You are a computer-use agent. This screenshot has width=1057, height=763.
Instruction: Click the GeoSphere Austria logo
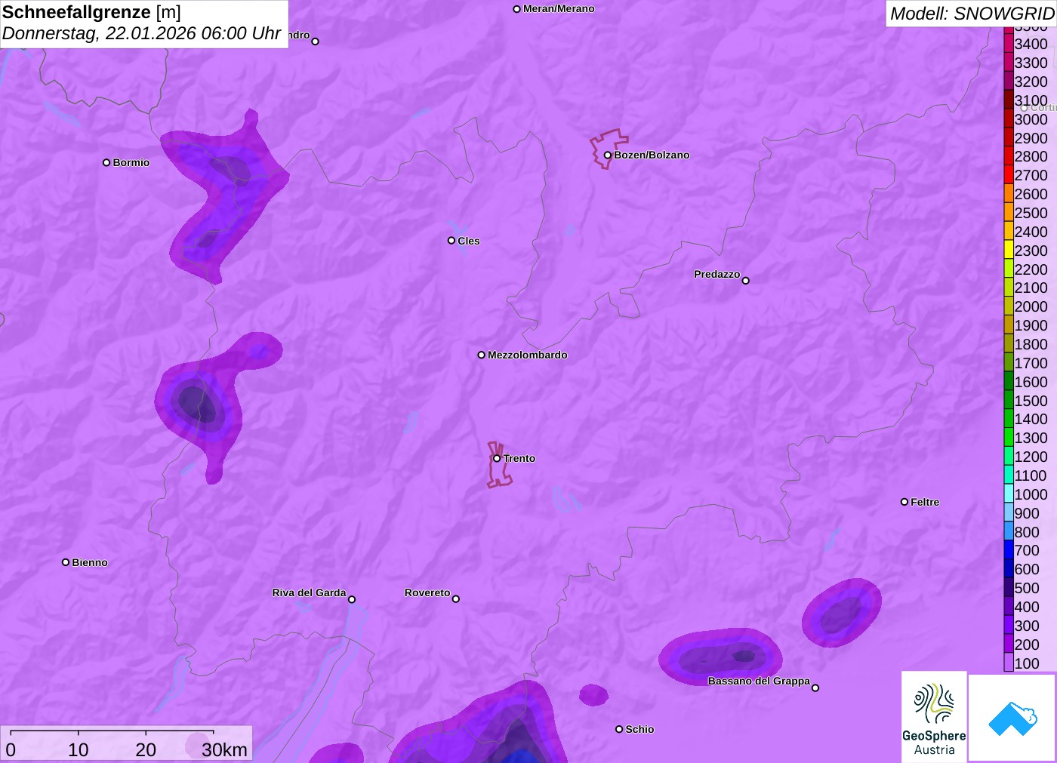pos(934,716)
